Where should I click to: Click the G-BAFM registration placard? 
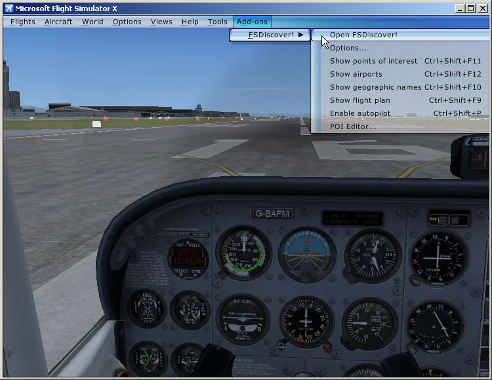pos(272,214)
